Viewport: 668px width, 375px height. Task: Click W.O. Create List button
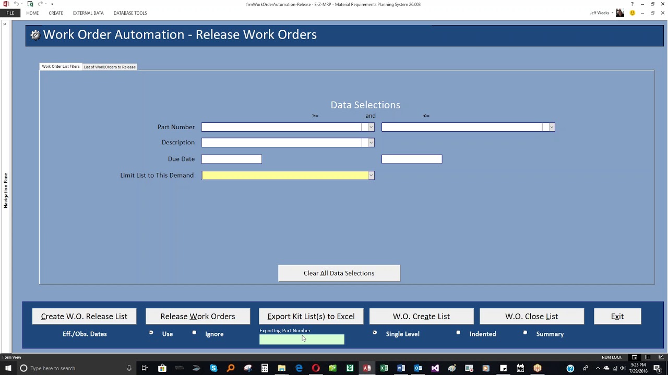click(x=421, y=316)
